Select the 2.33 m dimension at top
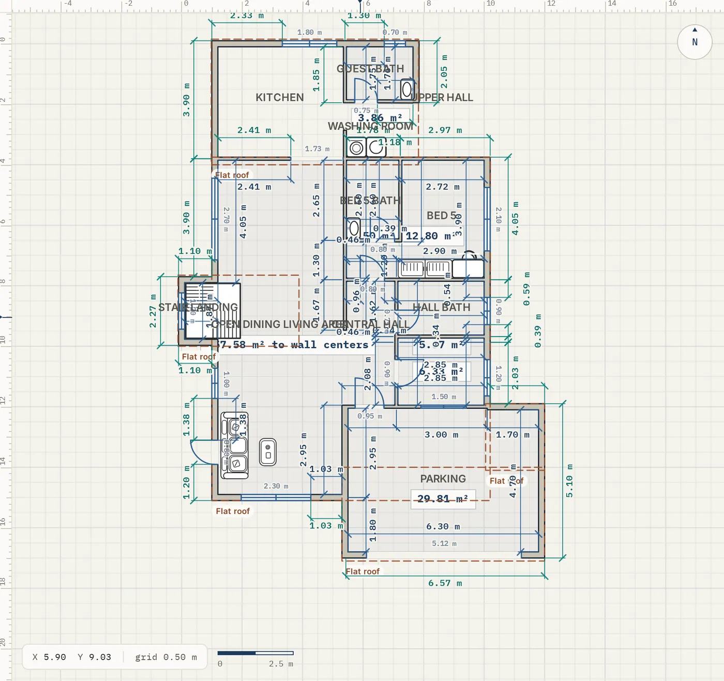 [x=247, y=16]
